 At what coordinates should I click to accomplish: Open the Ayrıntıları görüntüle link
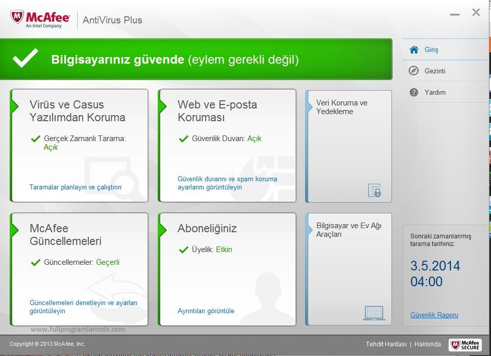(206, 311)
